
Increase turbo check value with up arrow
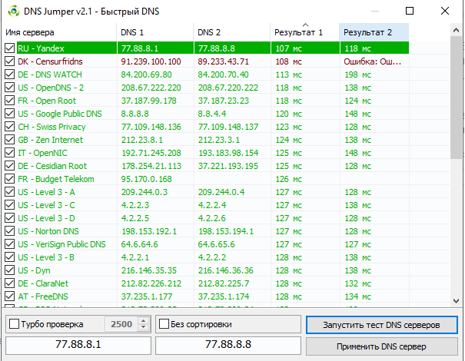coord(144,321)
